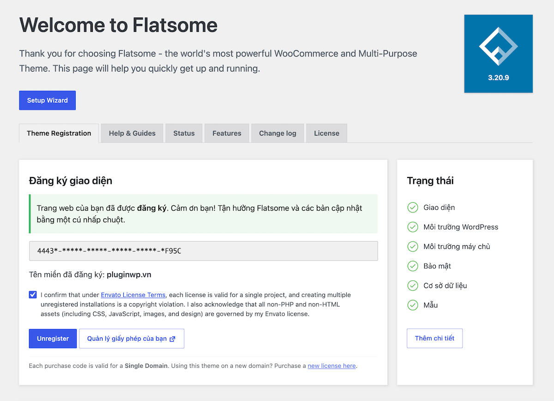Open Quản lý giấy phép của bạn

pos(132,338)
